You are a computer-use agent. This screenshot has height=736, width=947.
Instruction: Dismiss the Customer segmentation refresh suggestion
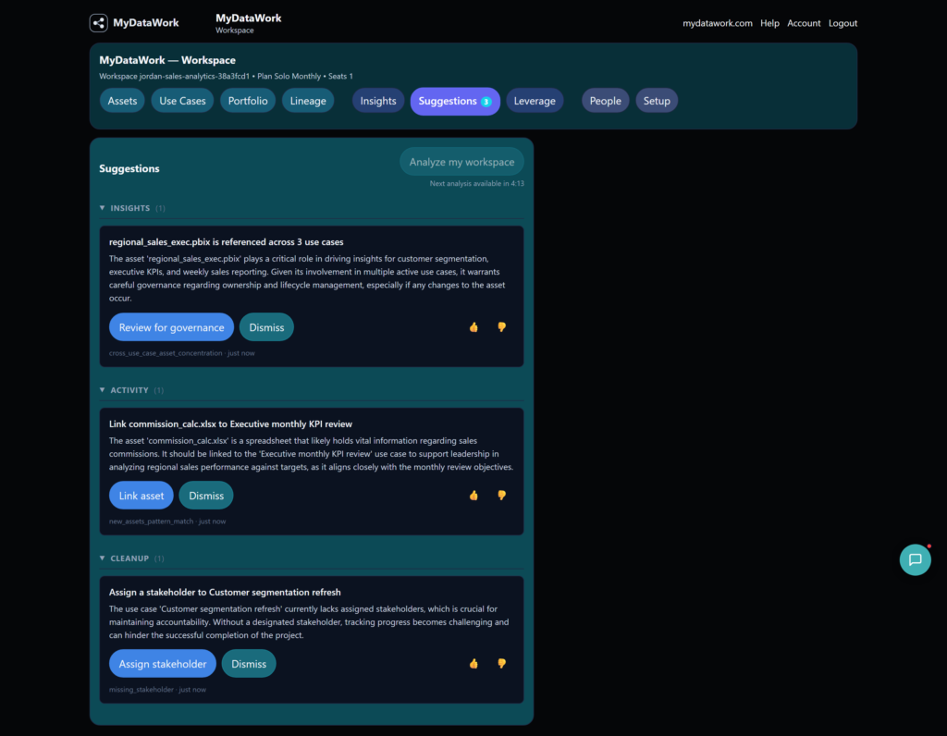[x=249, y=664]
